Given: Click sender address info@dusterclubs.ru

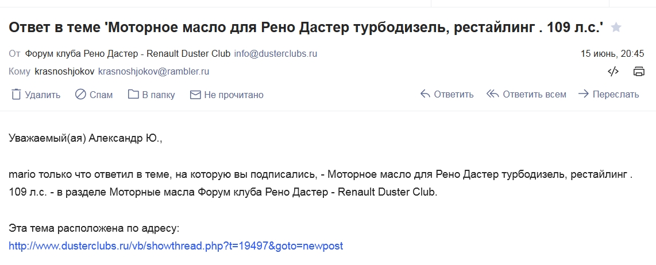Looking at the screenshot, I should pos(275,54).
